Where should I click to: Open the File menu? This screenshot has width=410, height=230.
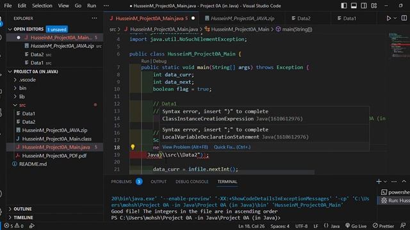click(8, 6)
